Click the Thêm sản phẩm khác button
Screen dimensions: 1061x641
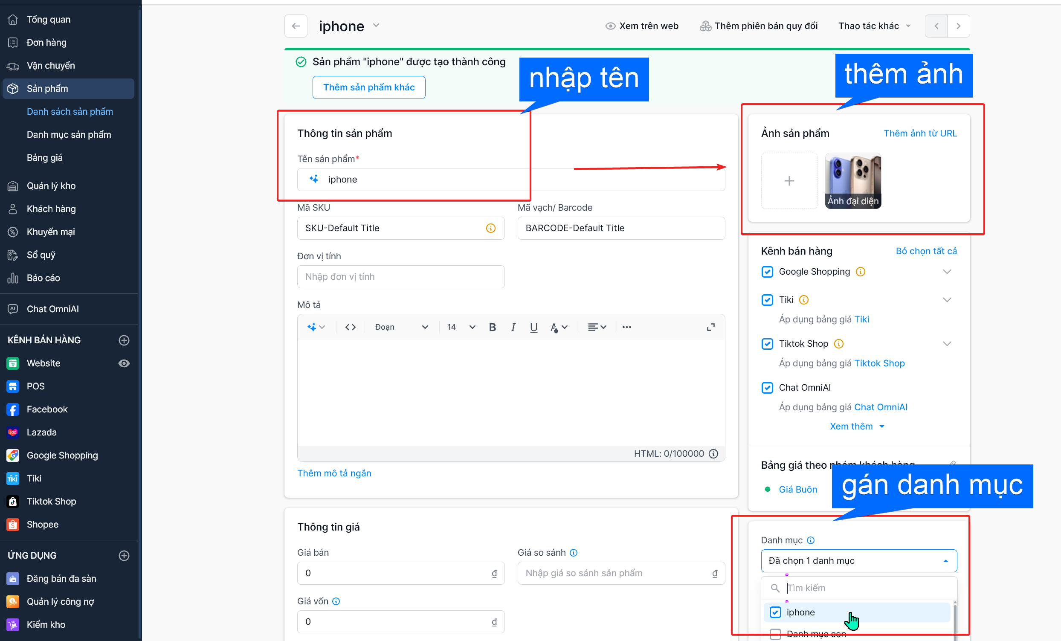pyautogui.click(x=368, y=87)
